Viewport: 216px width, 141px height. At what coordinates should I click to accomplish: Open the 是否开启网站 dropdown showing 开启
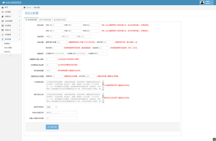(51, 107)
